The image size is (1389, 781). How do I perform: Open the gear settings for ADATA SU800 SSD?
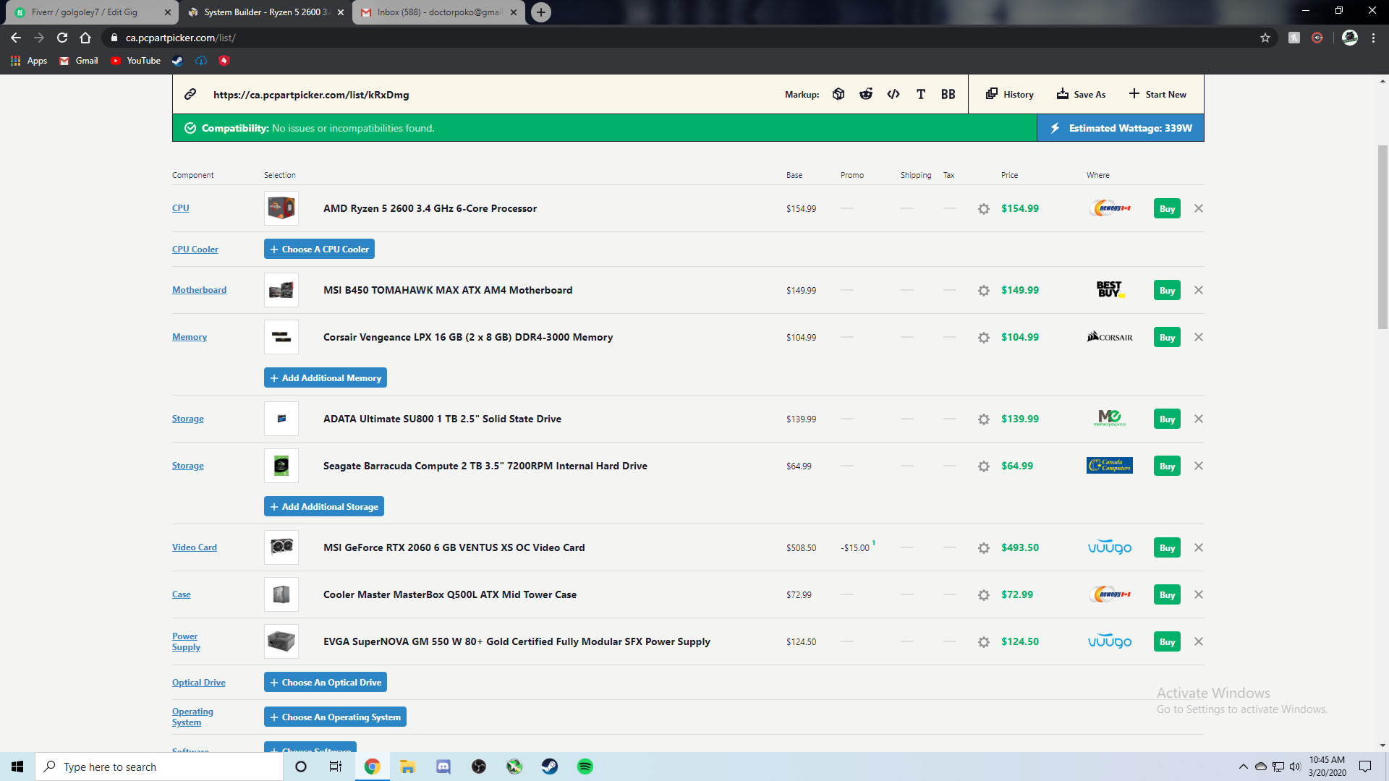pyautogui.click(x=984, y=419)
